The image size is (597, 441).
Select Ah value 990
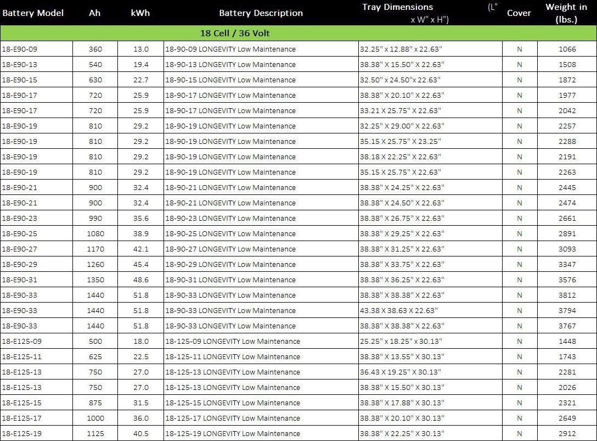[x=95, y=219]
